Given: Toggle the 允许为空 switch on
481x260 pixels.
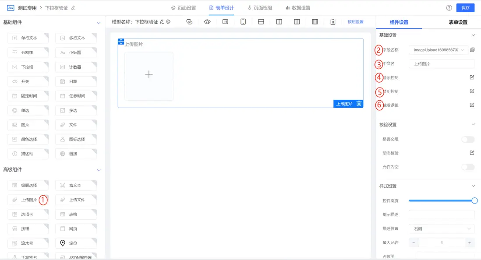Looking at the screenshot, I should pyautogui.click(x=467, y=167).
